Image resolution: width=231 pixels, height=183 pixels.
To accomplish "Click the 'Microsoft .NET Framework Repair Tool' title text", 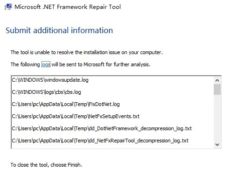I will tap(68, 7).
